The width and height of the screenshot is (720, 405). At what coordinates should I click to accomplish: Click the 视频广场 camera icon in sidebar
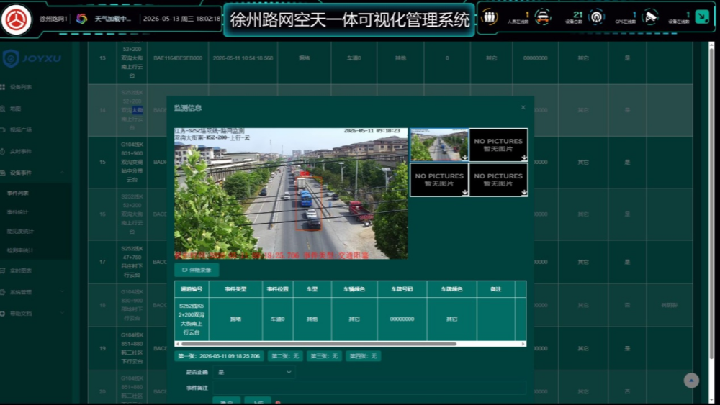[x=3, y=129]
